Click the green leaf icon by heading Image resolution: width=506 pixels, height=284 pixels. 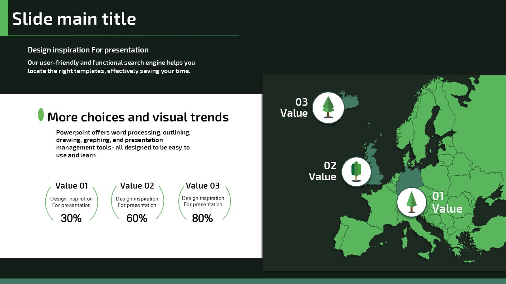pos(41,116)
